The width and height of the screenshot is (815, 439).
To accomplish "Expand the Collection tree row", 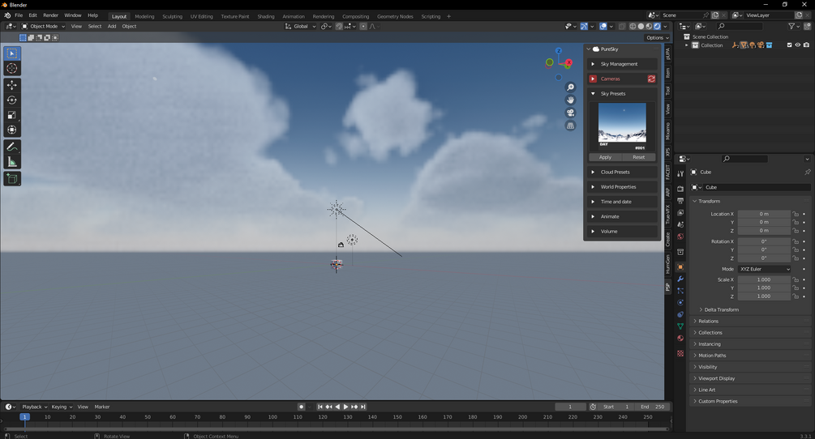I will (x=687, y=45).
